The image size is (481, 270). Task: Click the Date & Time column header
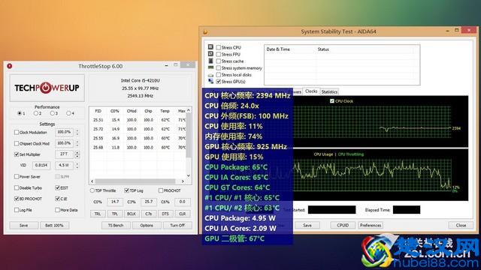(x=278, y=49)
